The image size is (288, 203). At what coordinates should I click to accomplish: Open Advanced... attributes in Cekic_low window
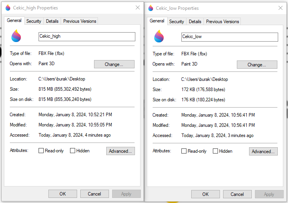[x=263, y=152]
